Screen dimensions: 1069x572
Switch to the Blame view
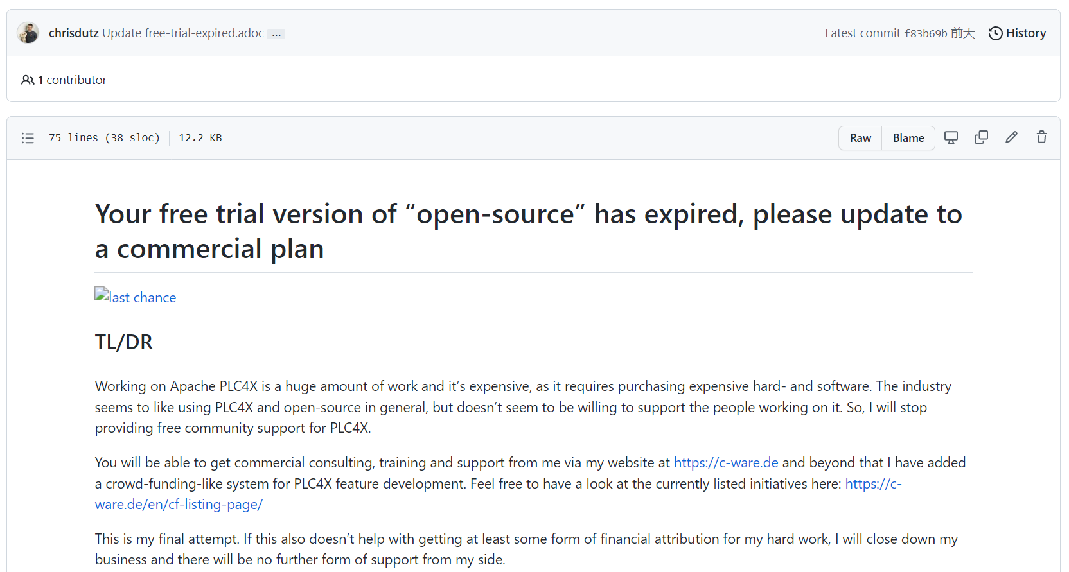click(x=908, y=138)
